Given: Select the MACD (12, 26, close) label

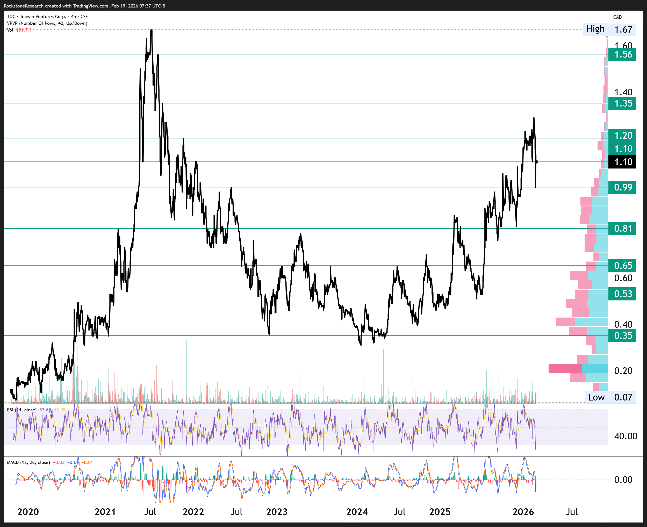Looking at the screenshot, I should click(x=28, y=462).
